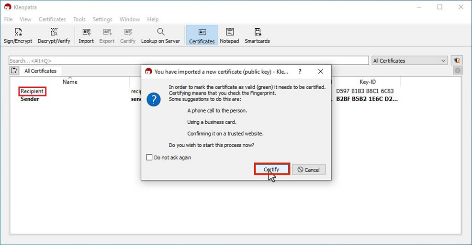Click the close tab icon under shield
The height and width of the screenshot is (245, 472).
(x=458, y=70)
